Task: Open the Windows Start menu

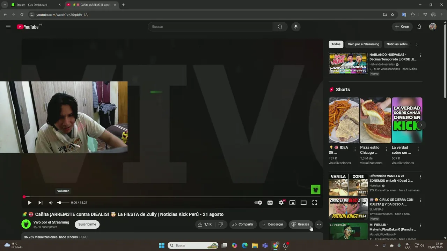Action: [161, 245]
